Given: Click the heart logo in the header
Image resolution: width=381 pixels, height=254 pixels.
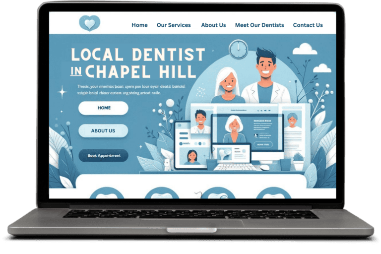Looking at the screenshot, I should (x=89, y=23).
